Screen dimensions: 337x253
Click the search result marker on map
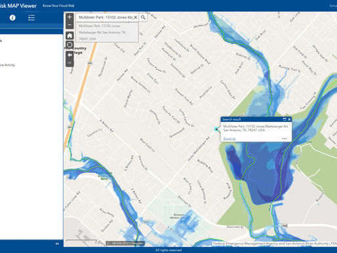click(216, 129)
